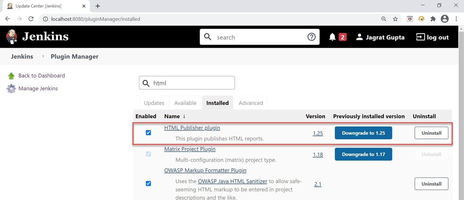Disable the HTML Publisher plugin checkbox
The image size is (464, 200).
point(148,133)
